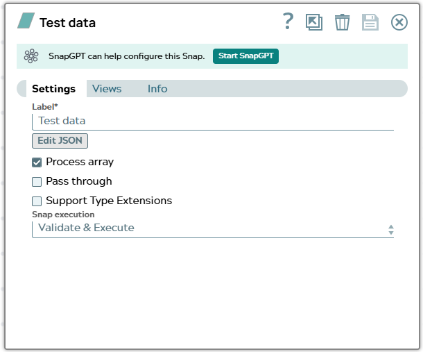Click the 'Label*' field label
Screen dimensions: 423x352
(45, 107)
